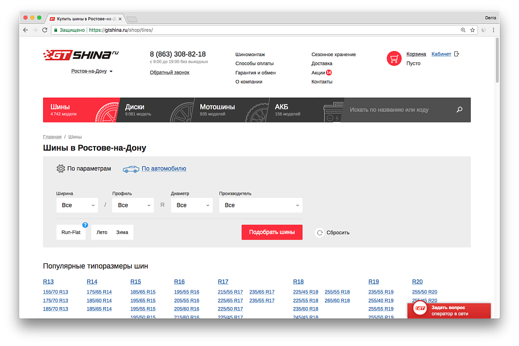Image resolution: width=519 pixels, height=346 pixels.
Task: Bookmark this page with the star
Action: [472, 30]
